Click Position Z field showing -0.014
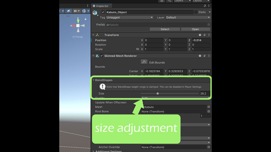Image resolution: width=271 pixels, height=152 pixels. [x=201, y=40]
